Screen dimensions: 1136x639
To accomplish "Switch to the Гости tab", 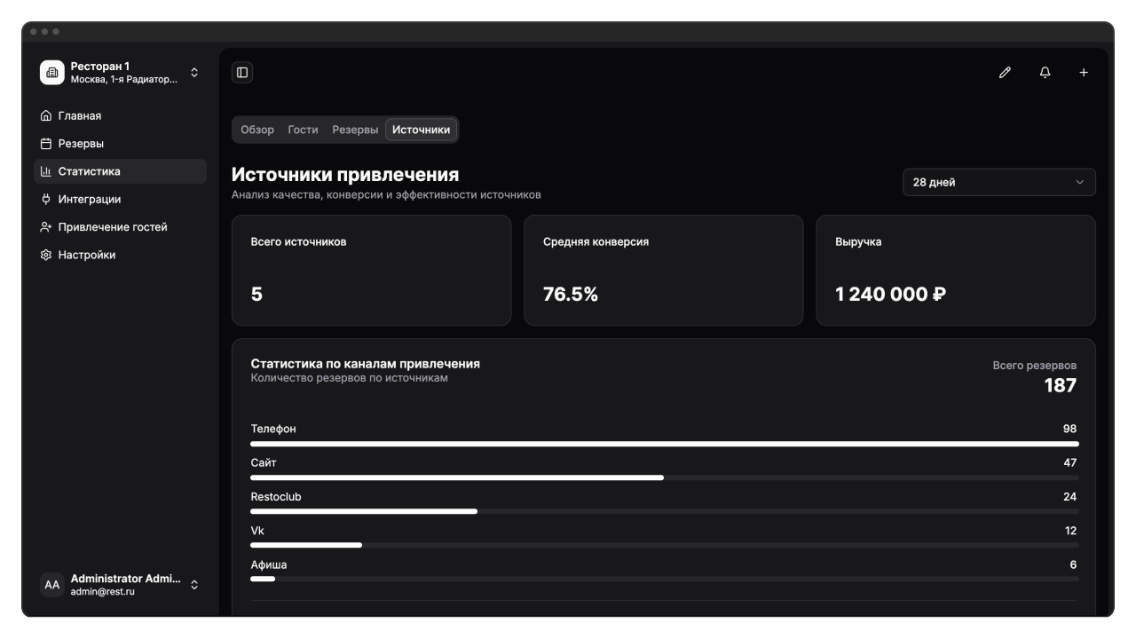I will click(x=303, y=130).
